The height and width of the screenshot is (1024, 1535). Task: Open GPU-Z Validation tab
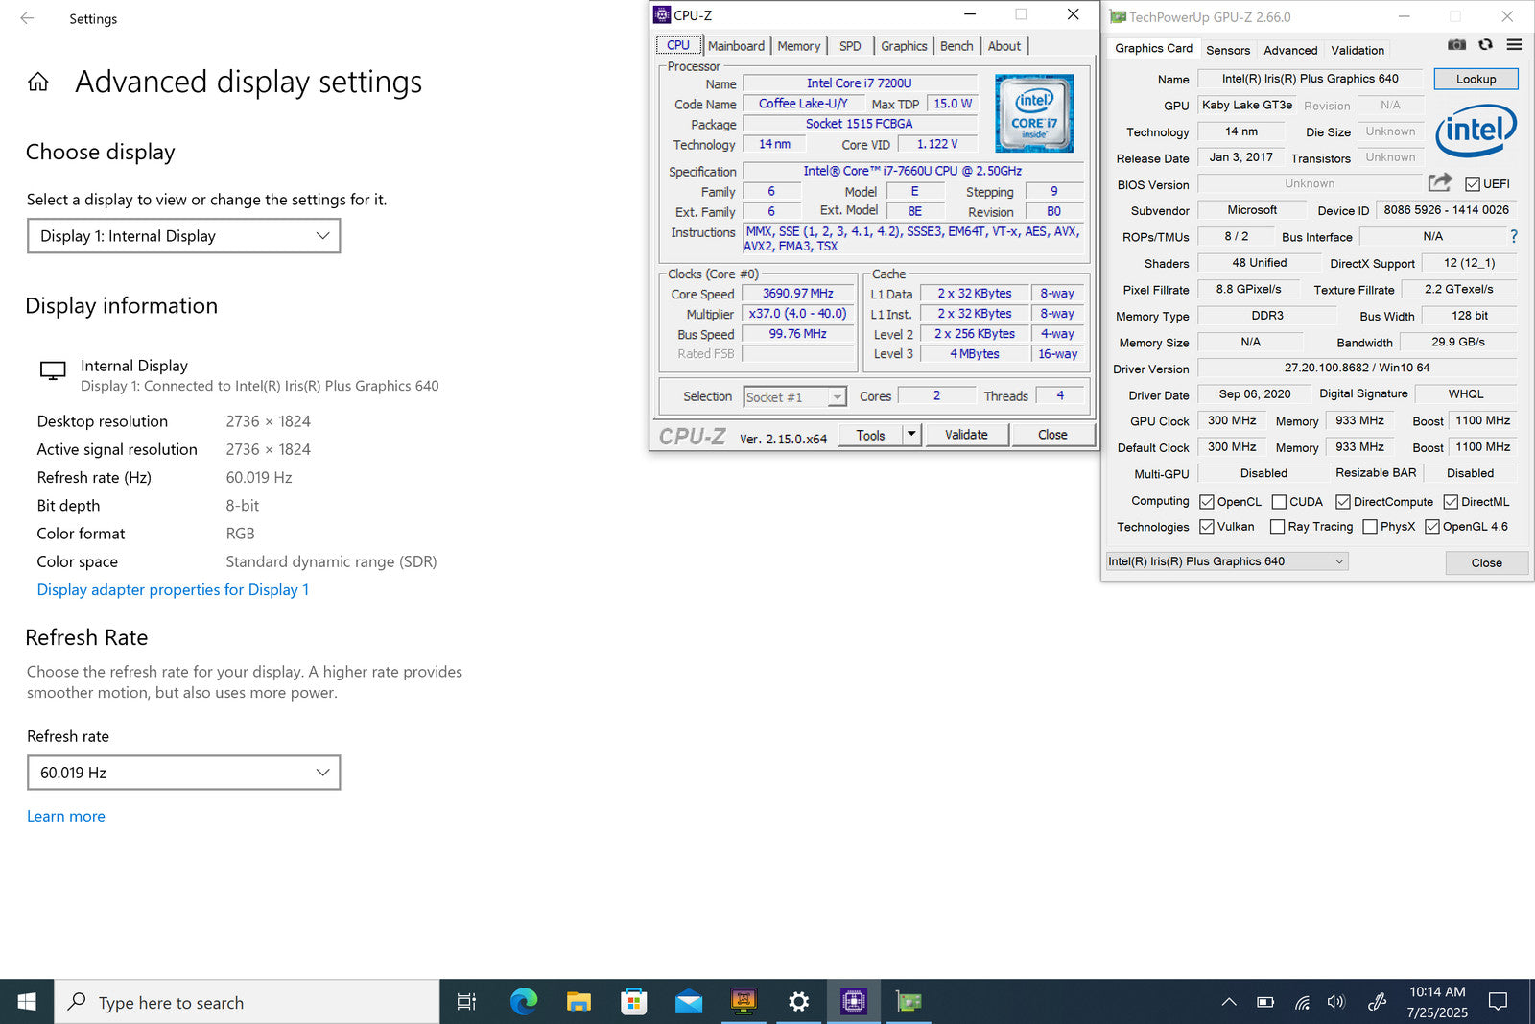pyautogui.click(x=1358, y=50)
